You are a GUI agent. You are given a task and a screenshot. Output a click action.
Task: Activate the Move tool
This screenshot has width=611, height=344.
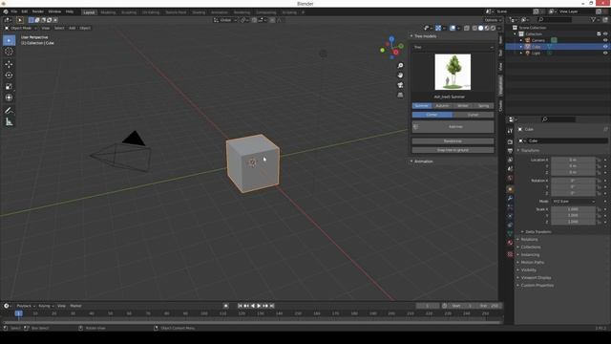9,64
